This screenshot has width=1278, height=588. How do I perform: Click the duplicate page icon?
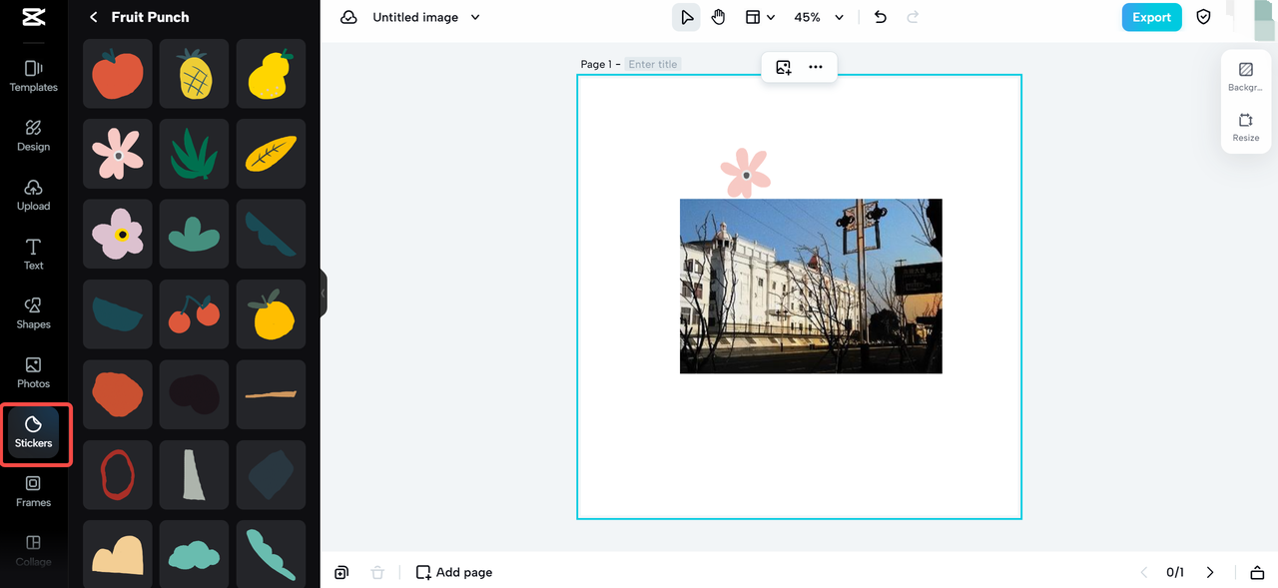pos(341,572)
